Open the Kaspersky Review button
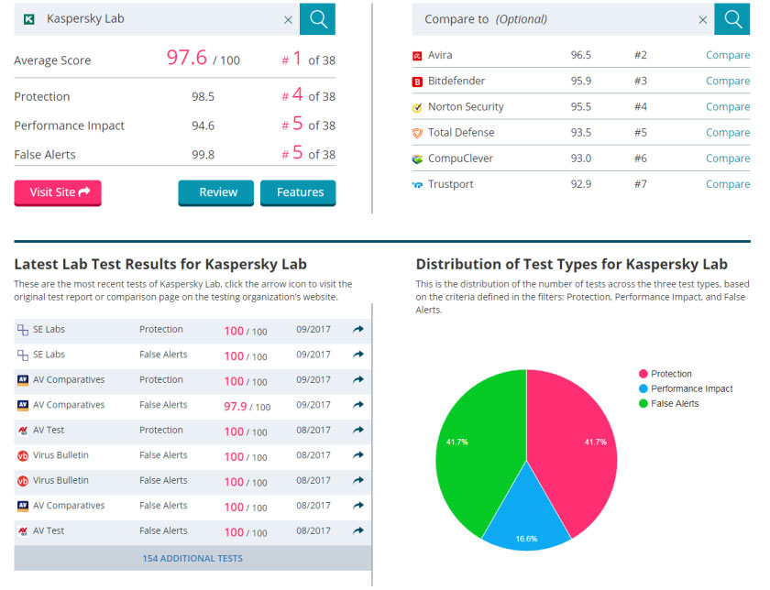This screenshot has height=590, width=770. pos(216,192)
